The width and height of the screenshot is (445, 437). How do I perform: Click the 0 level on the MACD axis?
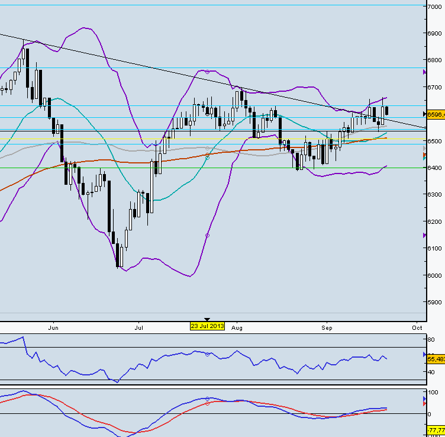pos(430,414)
